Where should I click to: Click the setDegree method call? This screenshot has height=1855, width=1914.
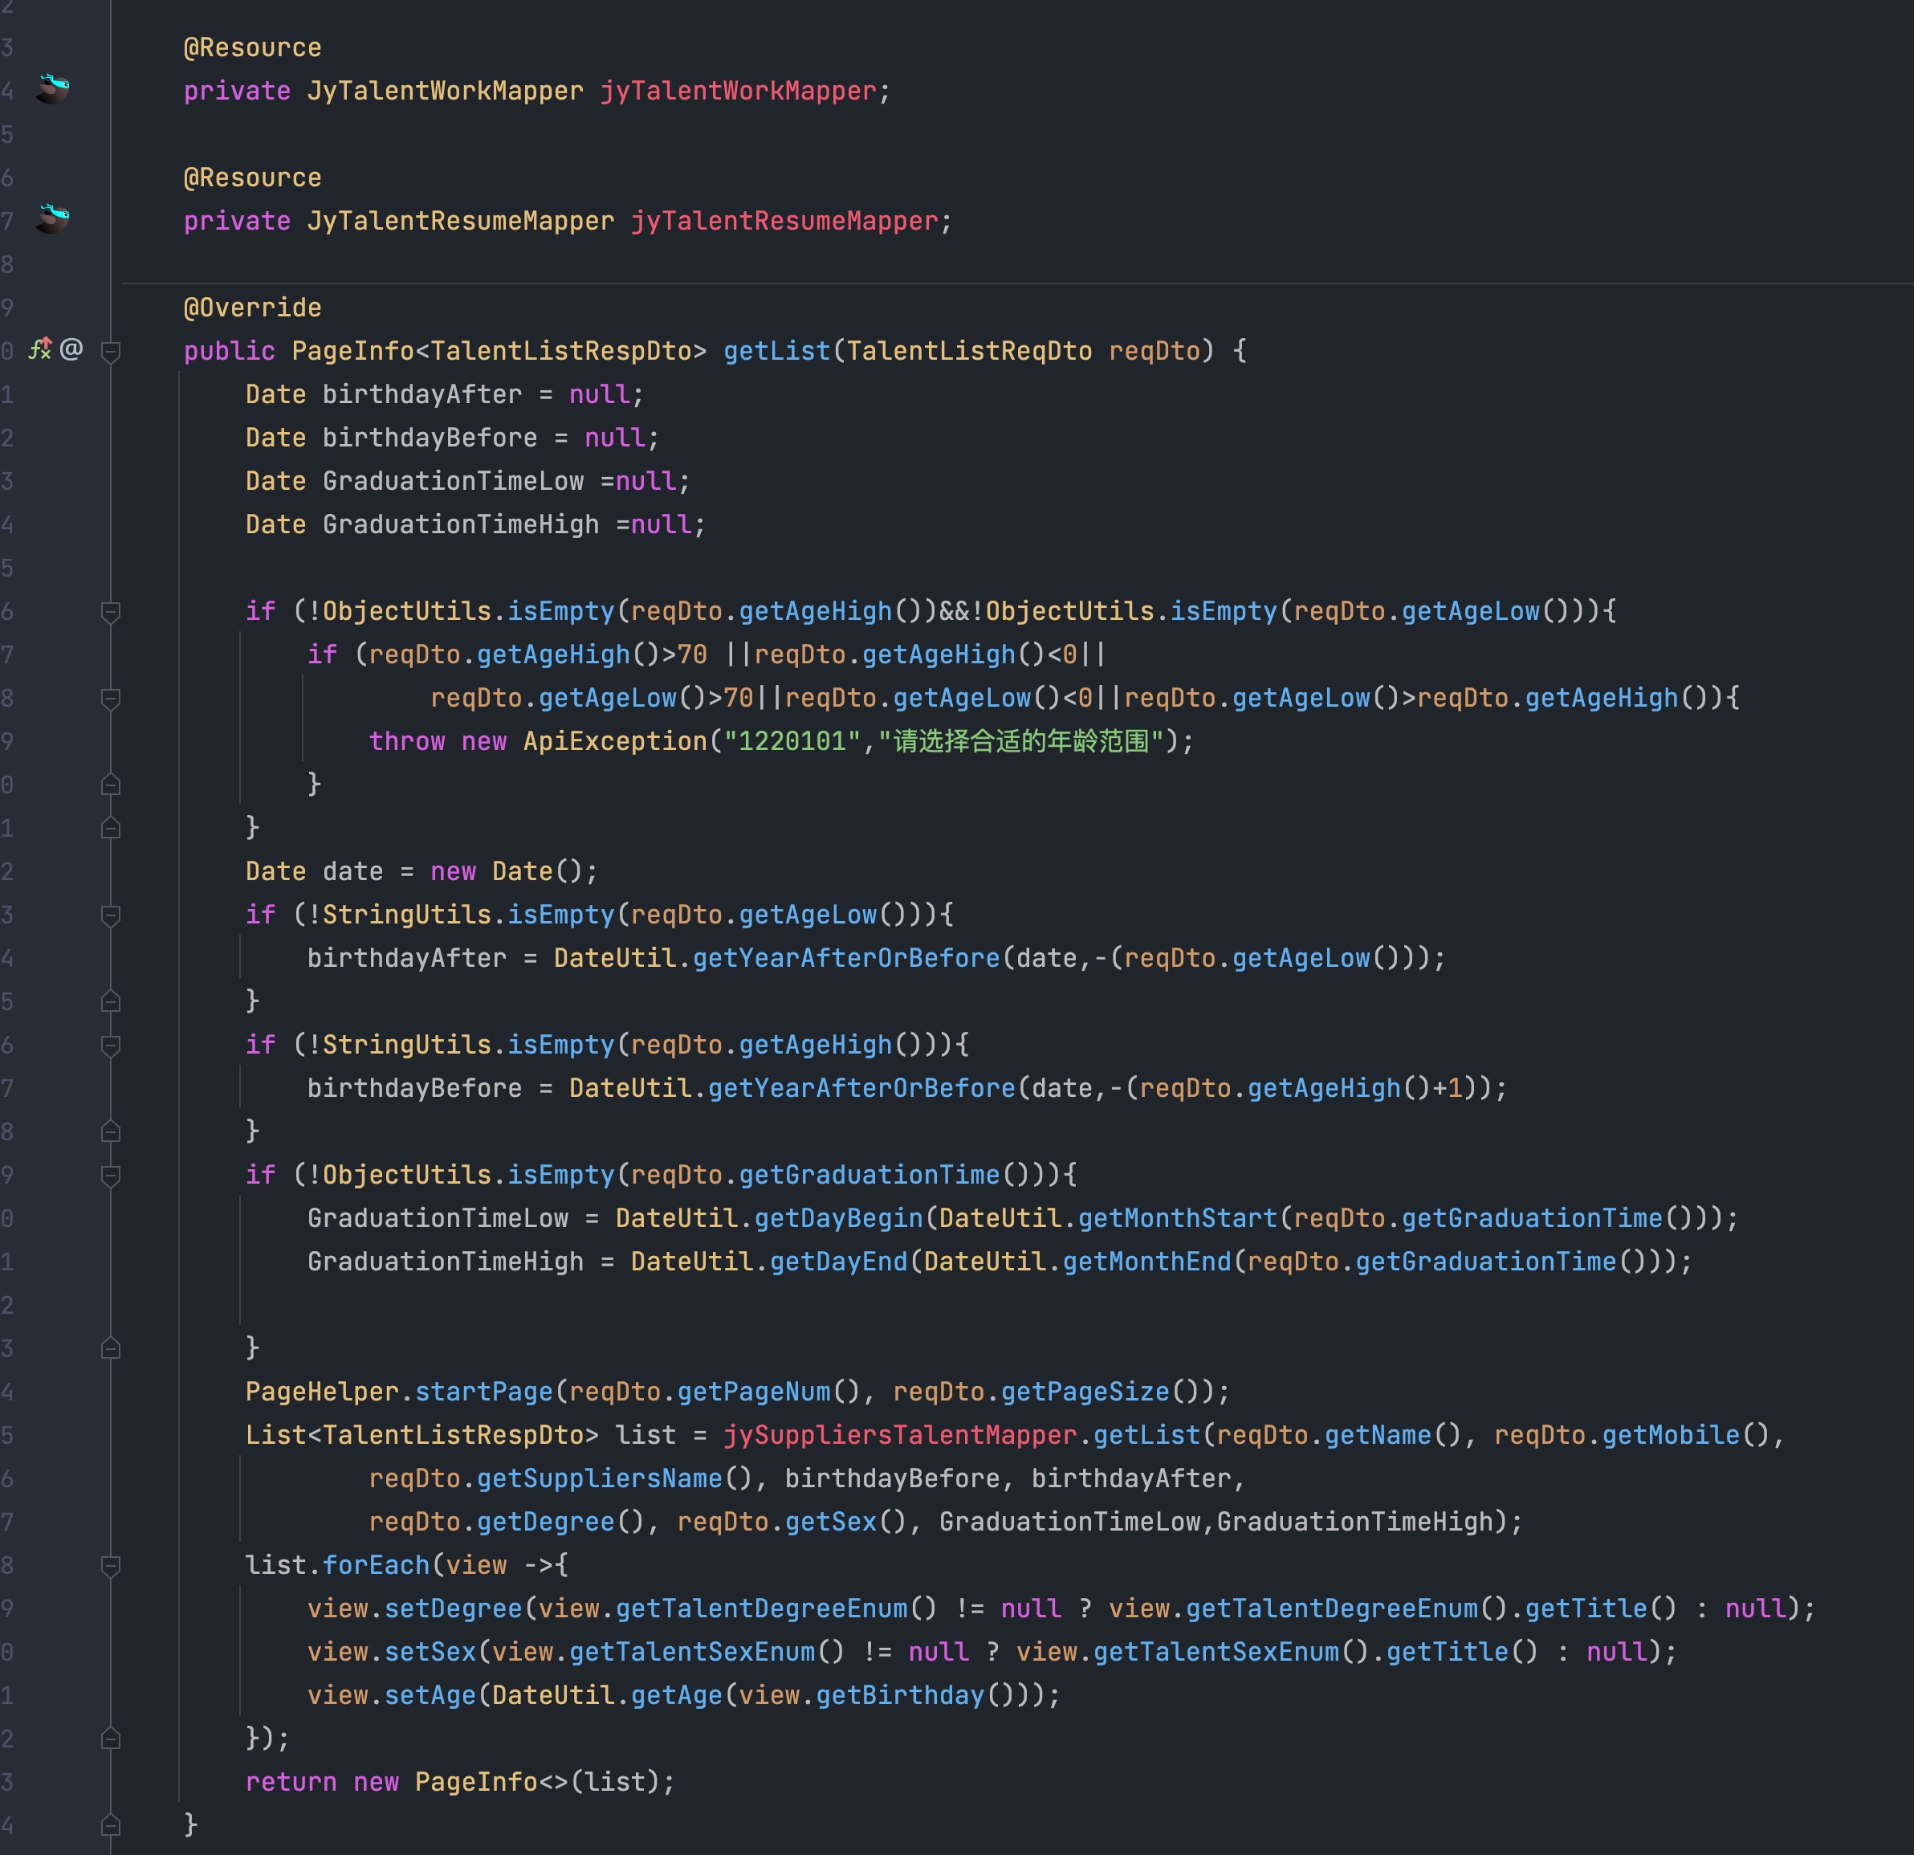pyautogui.click(x=453, y=1608)
